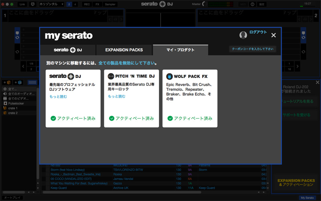Image resolution: width=321 pixels, height=201 pixels.
Task: Click the add smart crate icon
Action: coord(18,82)
